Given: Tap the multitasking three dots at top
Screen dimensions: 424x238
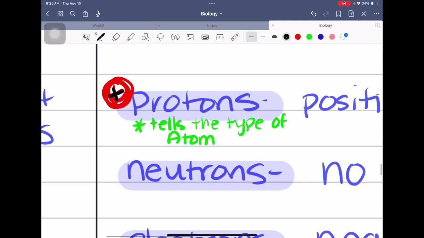Looking at the screenshot, I should pyautogui.click(x=212, y=3).
